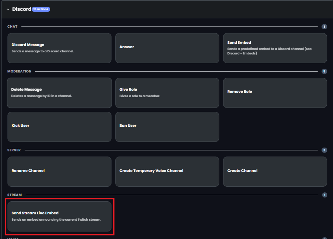The image size is (333, 239).
Task: Click the MODERATION section header
Action: pos(19,71)
